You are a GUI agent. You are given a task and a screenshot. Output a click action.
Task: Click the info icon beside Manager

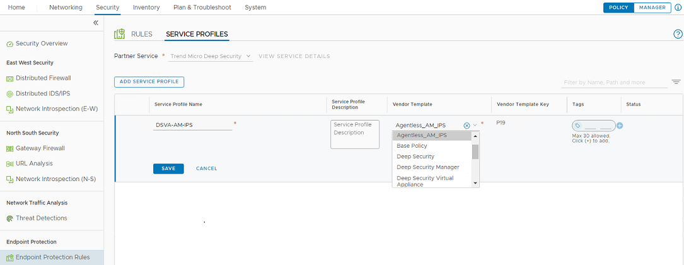(678, 8)
